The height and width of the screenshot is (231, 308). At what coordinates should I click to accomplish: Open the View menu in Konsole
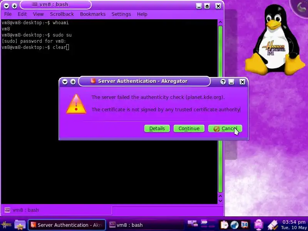click(38, 14)
